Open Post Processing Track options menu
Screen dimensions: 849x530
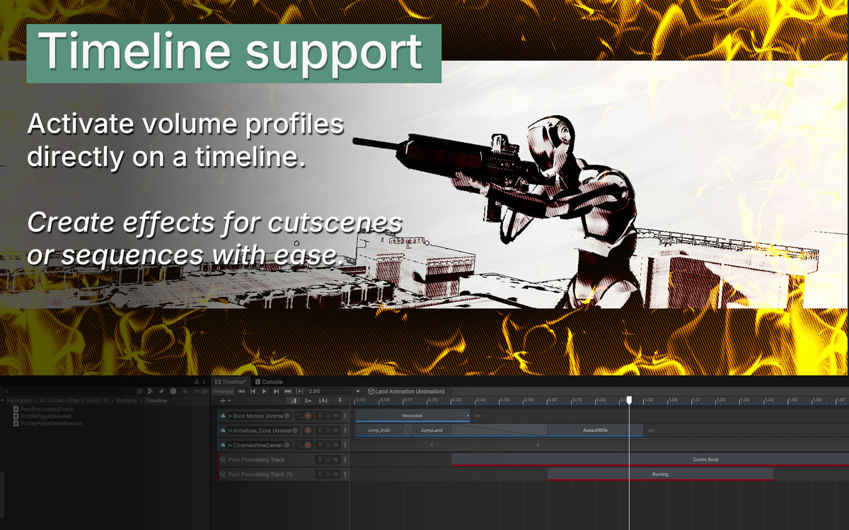(x=345, y=460)
